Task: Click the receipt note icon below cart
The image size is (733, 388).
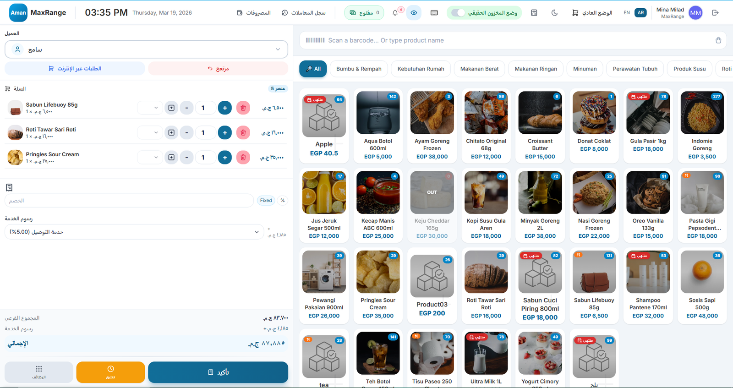Action: [9, 187]
